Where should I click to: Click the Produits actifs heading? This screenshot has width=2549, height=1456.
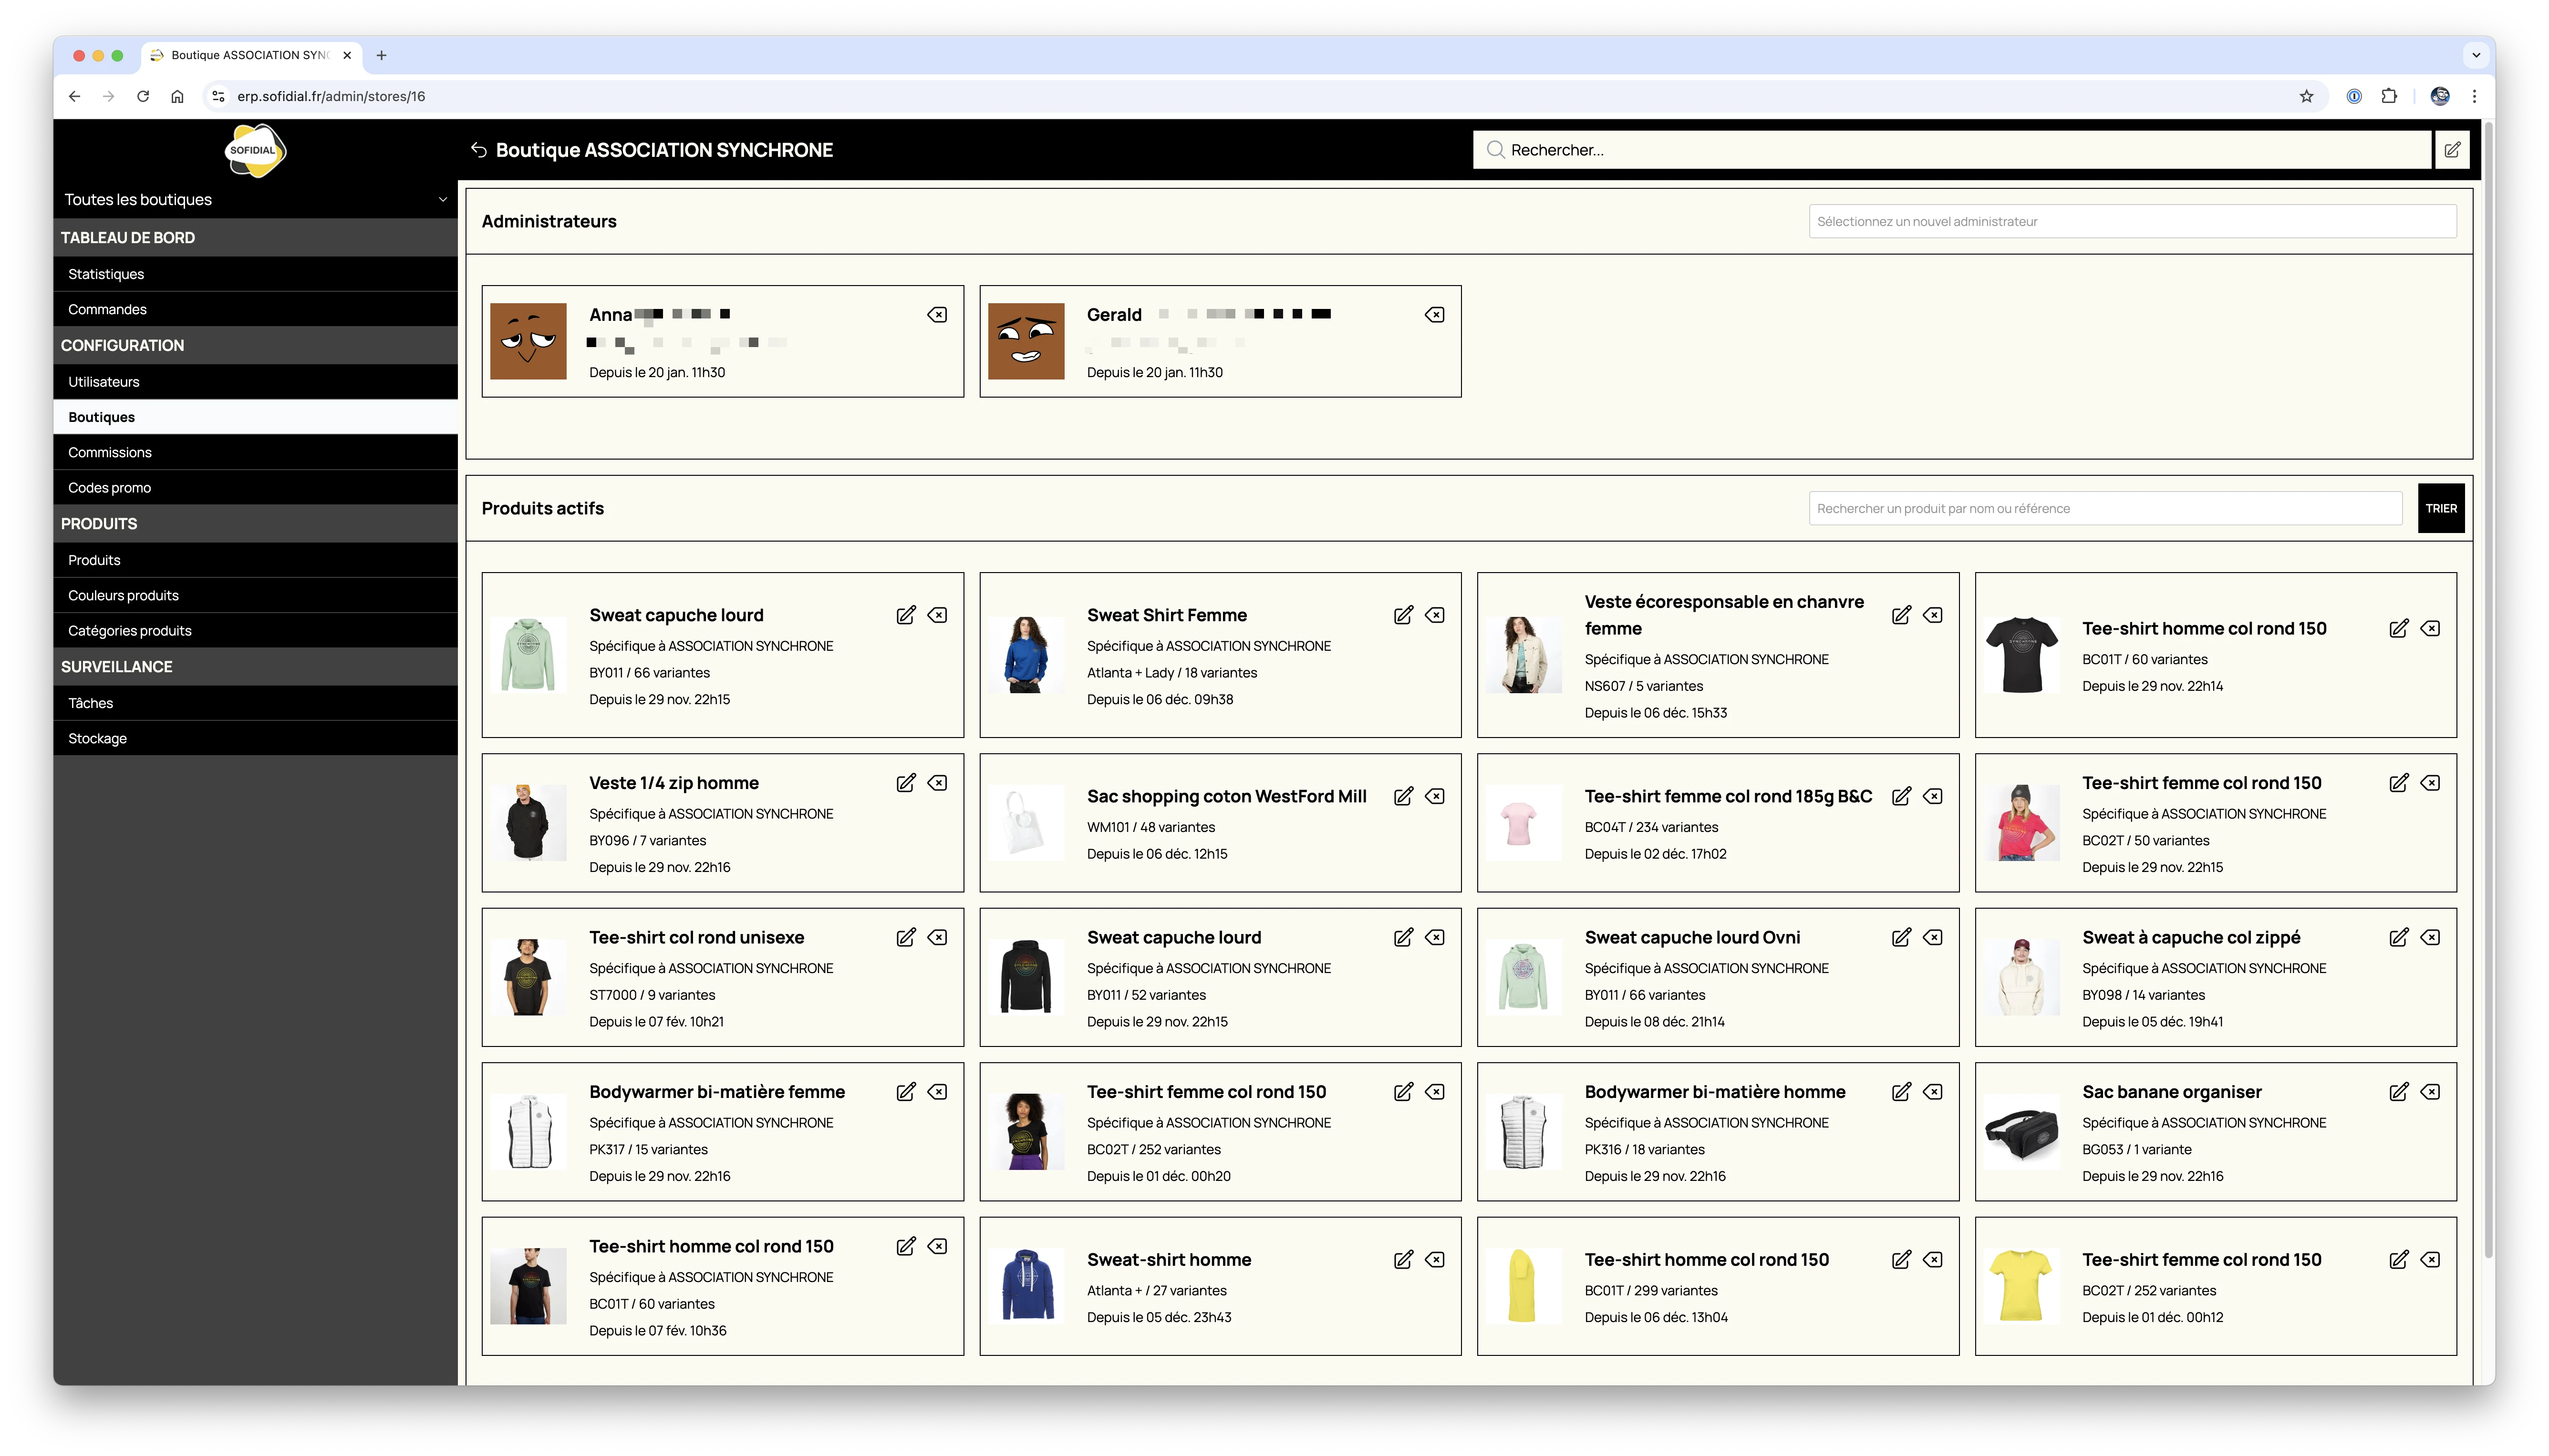[x=542, y=509]
